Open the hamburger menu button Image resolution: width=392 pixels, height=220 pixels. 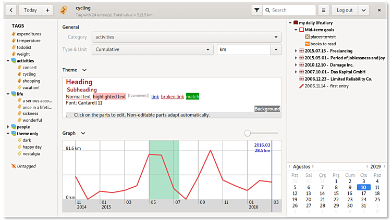point(324,10)
